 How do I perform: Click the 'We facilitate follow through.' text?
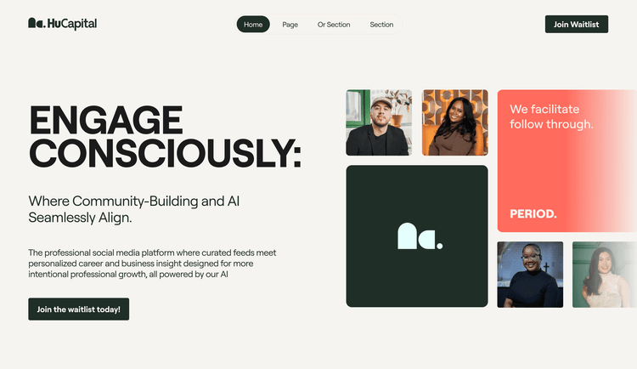551,116
